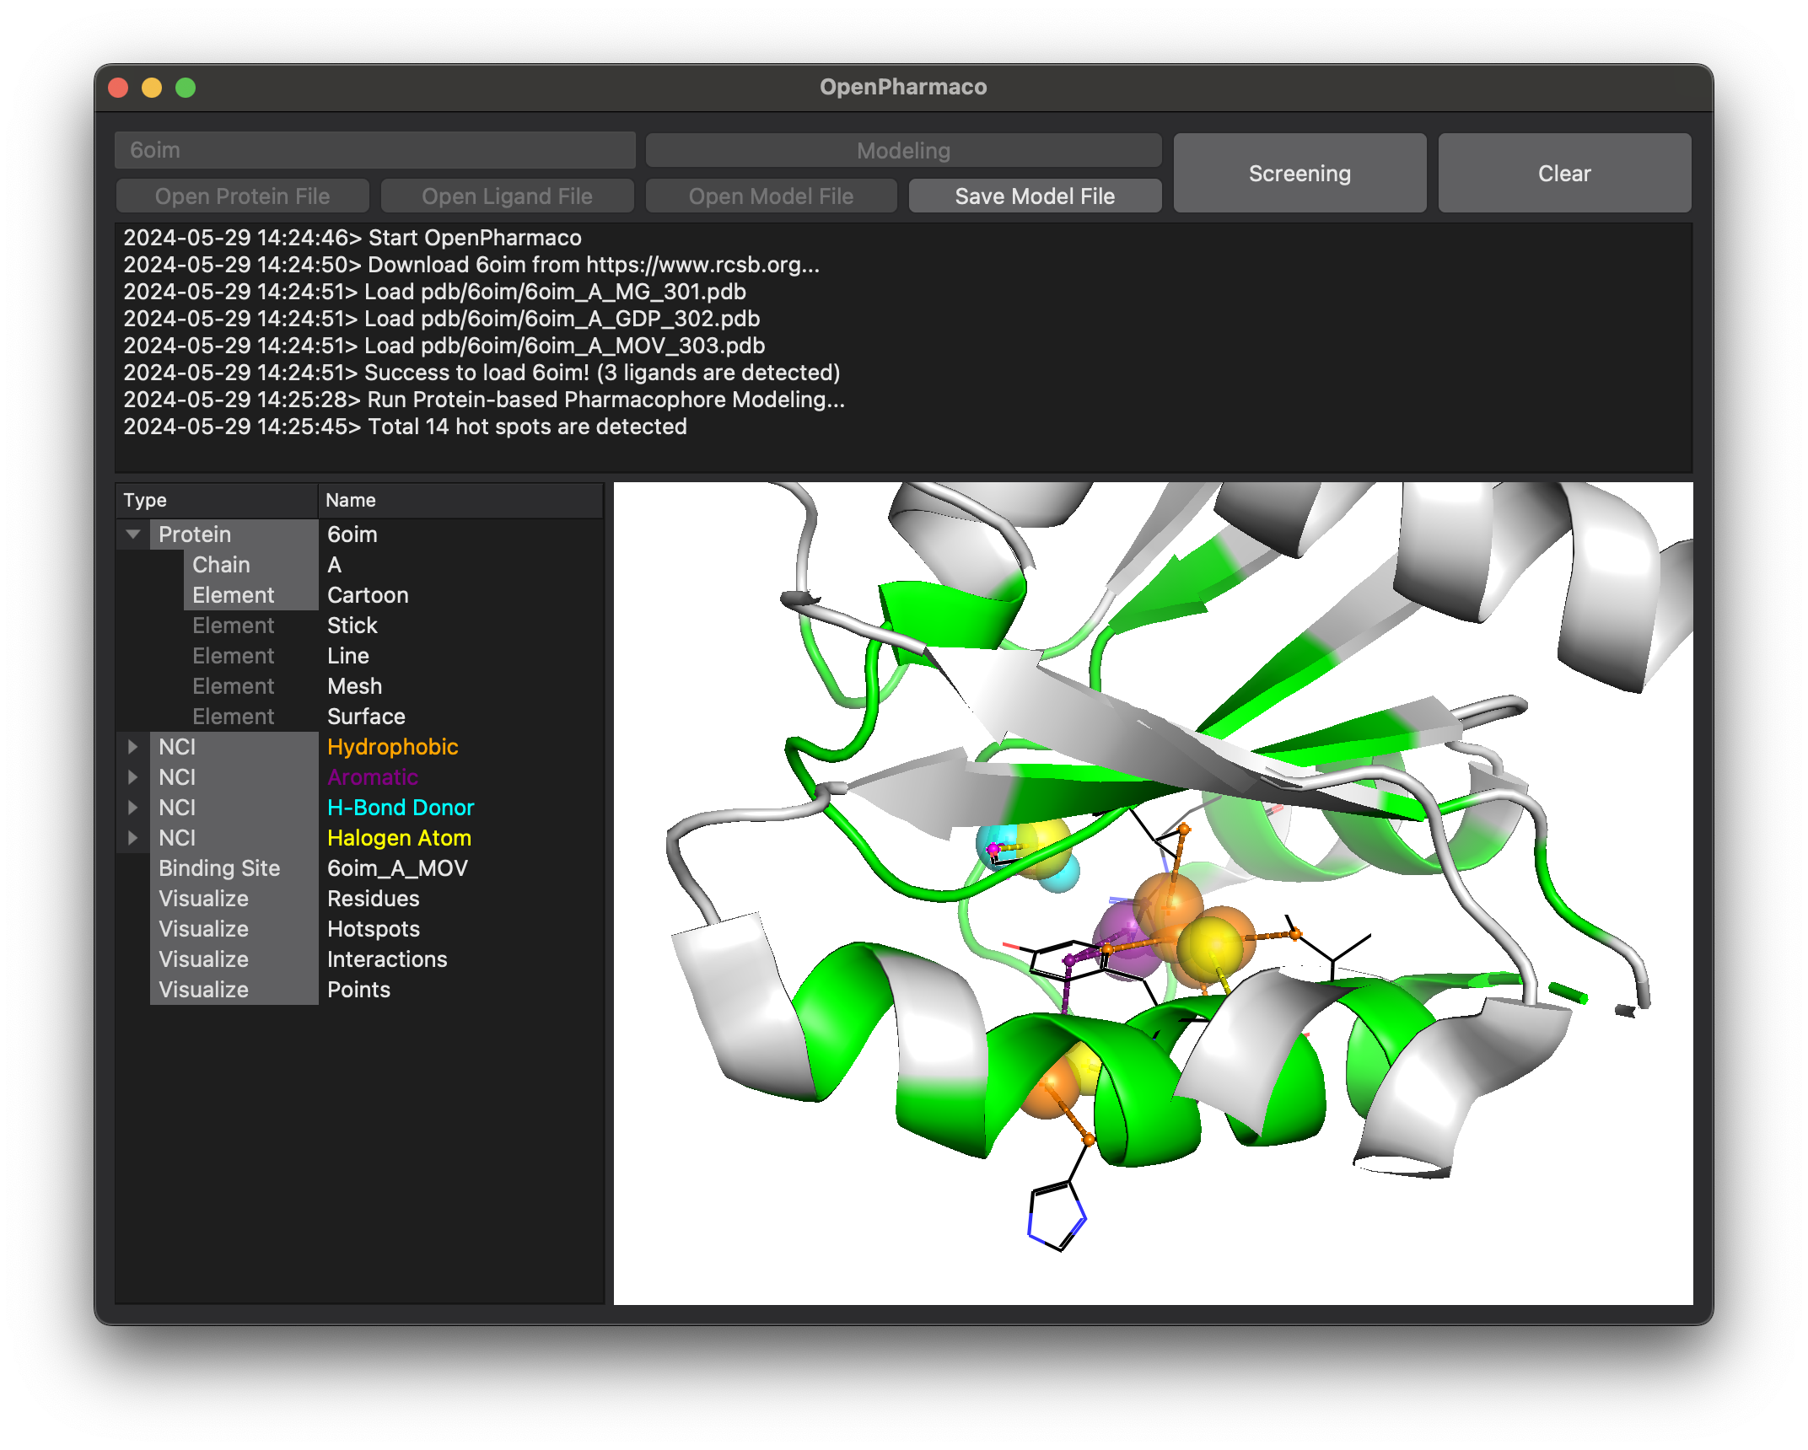Click log line 'Download 6oim from https://www.rcsb.org...'
The height and width of the screenshot is (1450, 1808).
pos(471,265)
